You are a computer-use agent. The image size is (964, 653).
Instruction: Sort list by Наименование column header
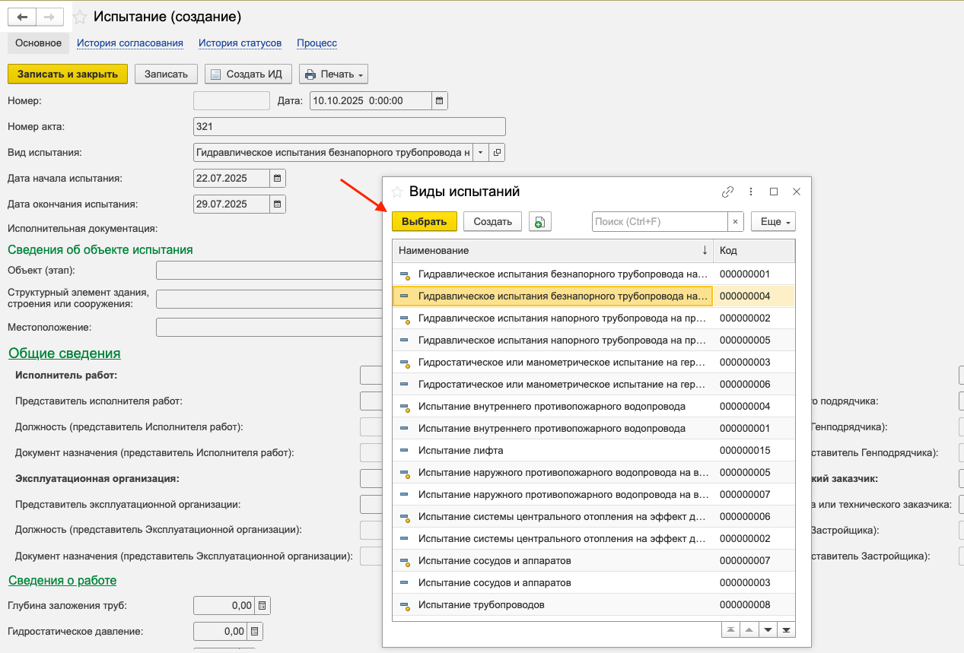tap(552, 250)
